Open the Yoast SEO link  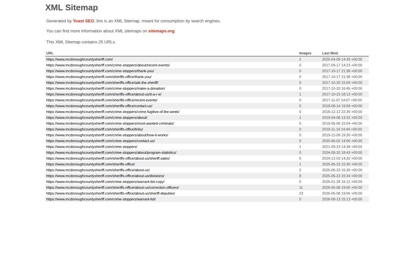pos(83,21)
